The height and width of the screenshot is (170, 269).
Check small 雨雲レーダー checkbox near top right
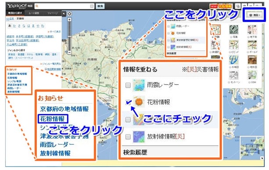pyautogui.click(x=169, y=26)
